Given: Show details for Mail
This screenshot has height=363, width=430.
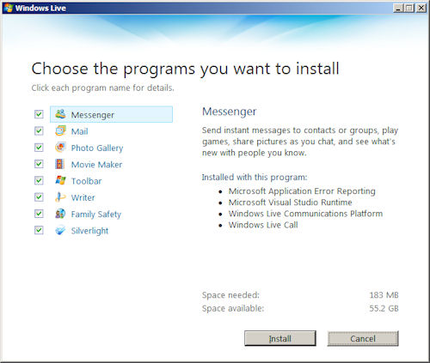Looking at the screenshot, I should [x=79, y=131].
